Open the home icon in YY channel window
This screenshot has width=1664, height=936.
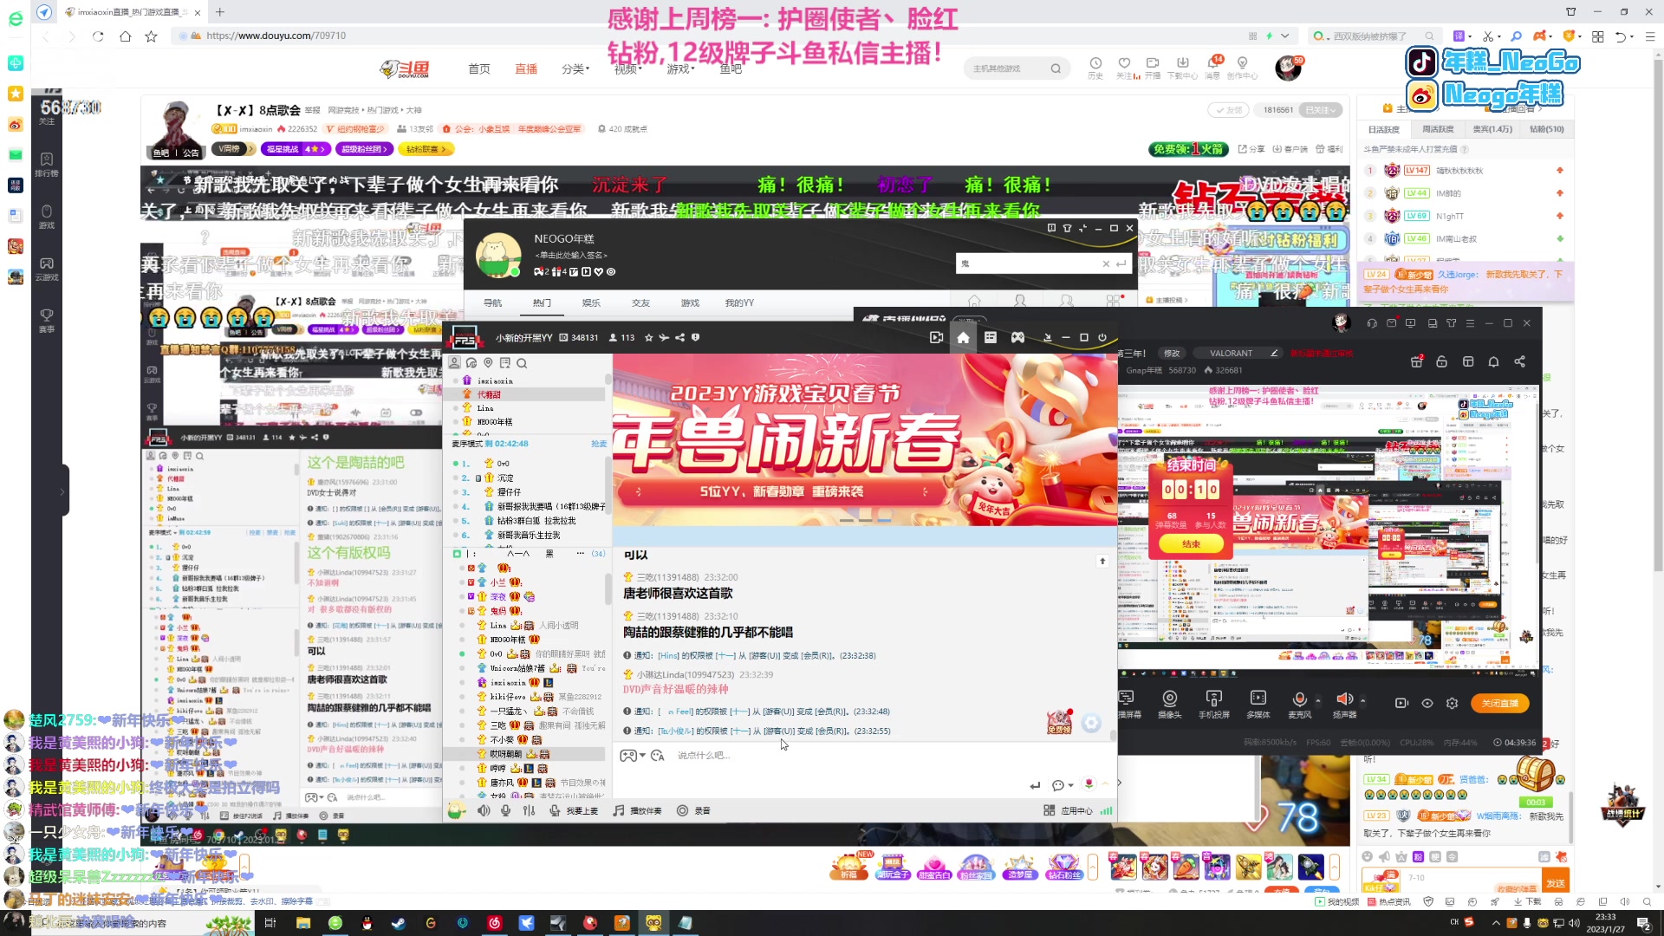click(963, 338)
